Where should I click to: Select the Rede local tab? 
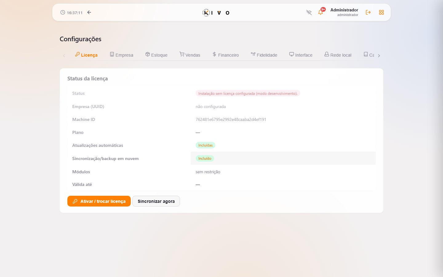click(x=338, y=55)
